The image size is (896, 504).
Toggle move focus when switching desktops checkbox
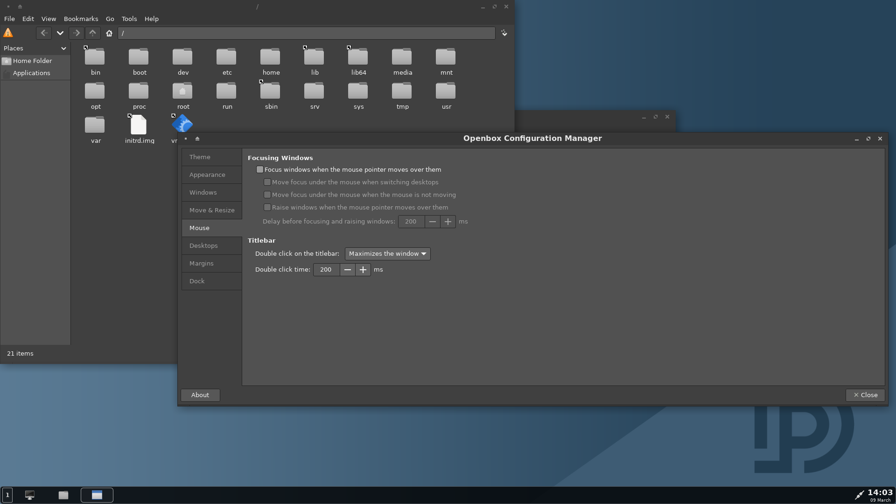267,182
